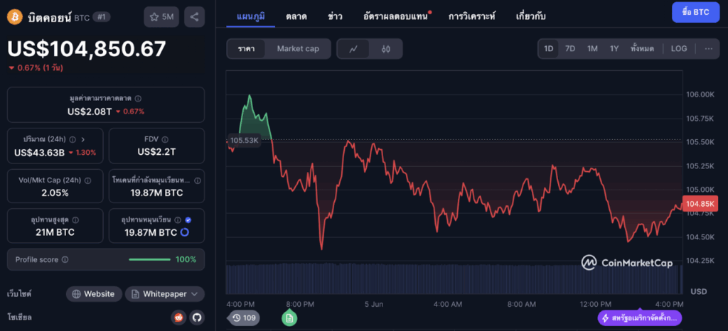
Task: Expand the 24h volume chevron arrow
Action: [x=83, y=139]
